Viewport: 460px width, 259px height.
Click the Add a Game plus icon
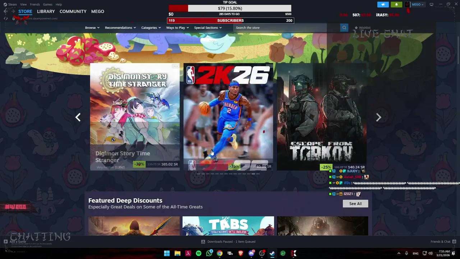point(5,242)
